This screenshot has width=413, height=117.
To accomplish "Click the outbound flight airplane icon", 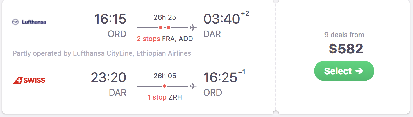I will tap(193, 28).
